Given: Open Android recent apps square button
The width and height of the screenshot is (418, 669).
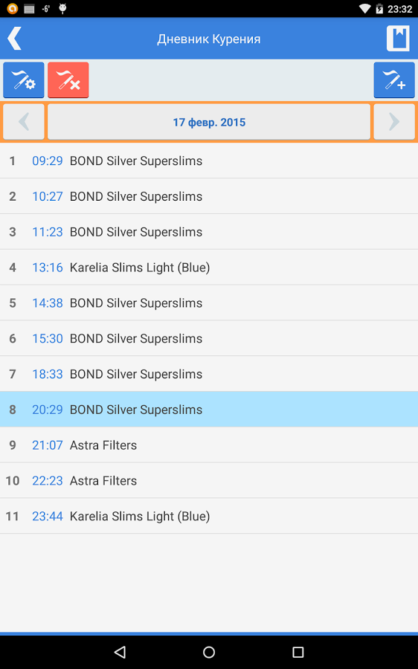Looking at the screenshot, I should click(298, 652).
